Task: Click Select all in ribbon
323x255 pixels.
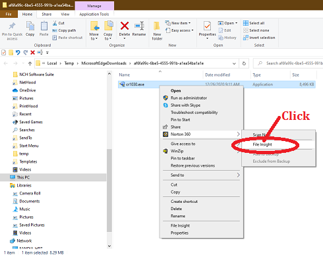Action: click(x=254, y=23)
